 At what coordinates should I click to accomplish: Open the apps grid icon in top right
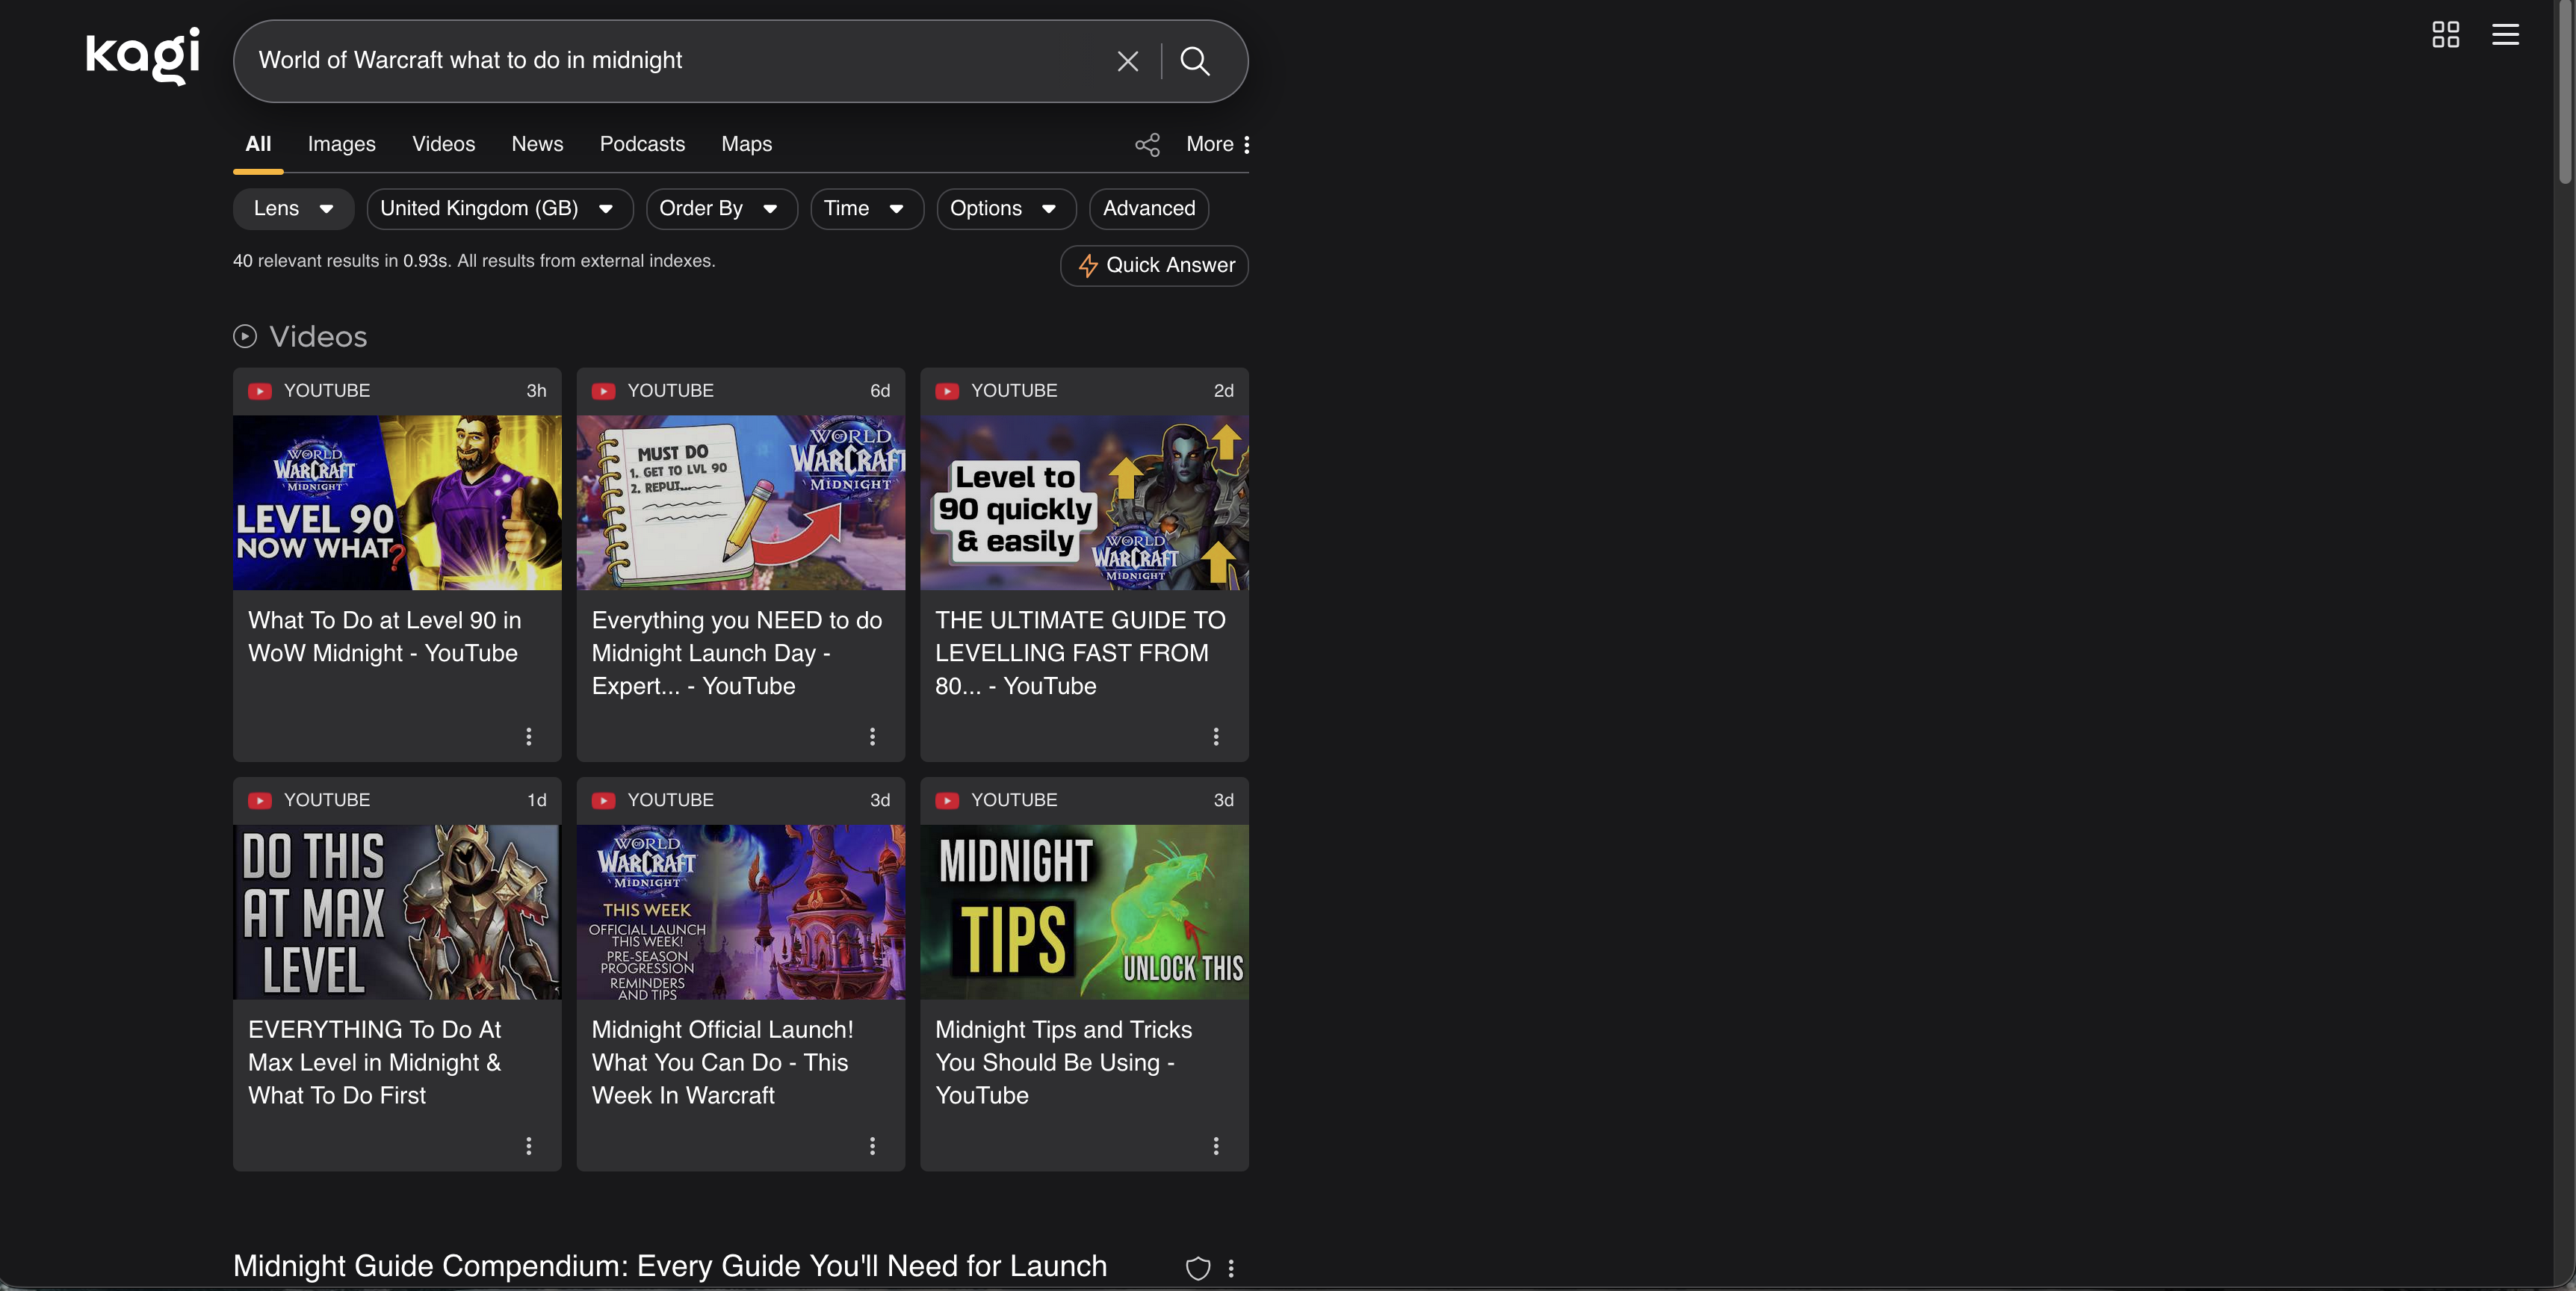coord(2446,34)
